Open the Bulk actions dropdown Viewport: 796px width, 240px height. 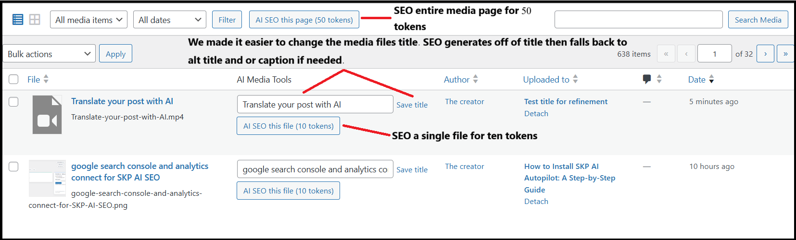click(49, 54)
